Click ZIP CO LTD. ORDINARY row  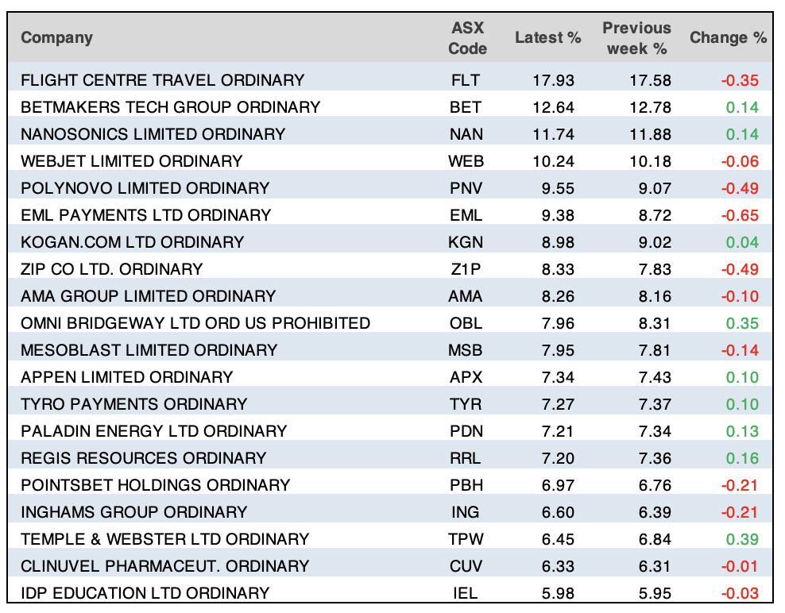111,269
